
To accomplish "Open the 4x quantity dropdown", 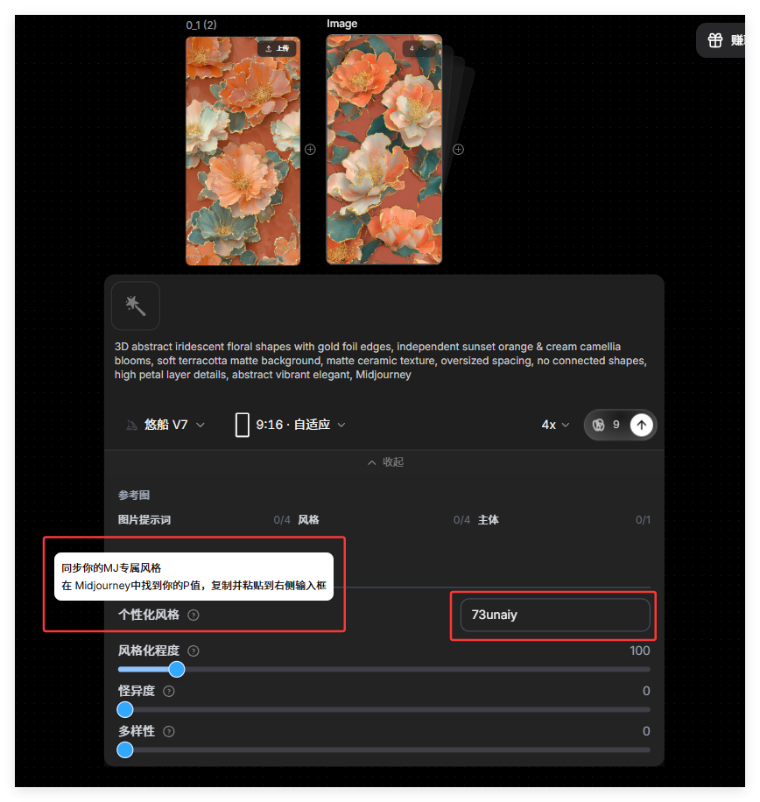I will click(555, 425).
